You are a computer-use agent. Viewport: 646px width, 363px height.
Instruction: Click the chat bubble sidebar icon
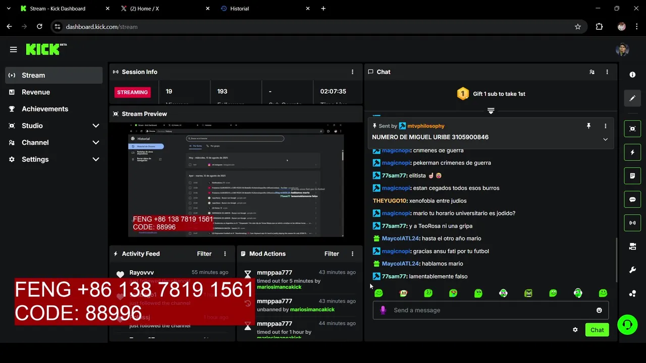tap(632, 199)
